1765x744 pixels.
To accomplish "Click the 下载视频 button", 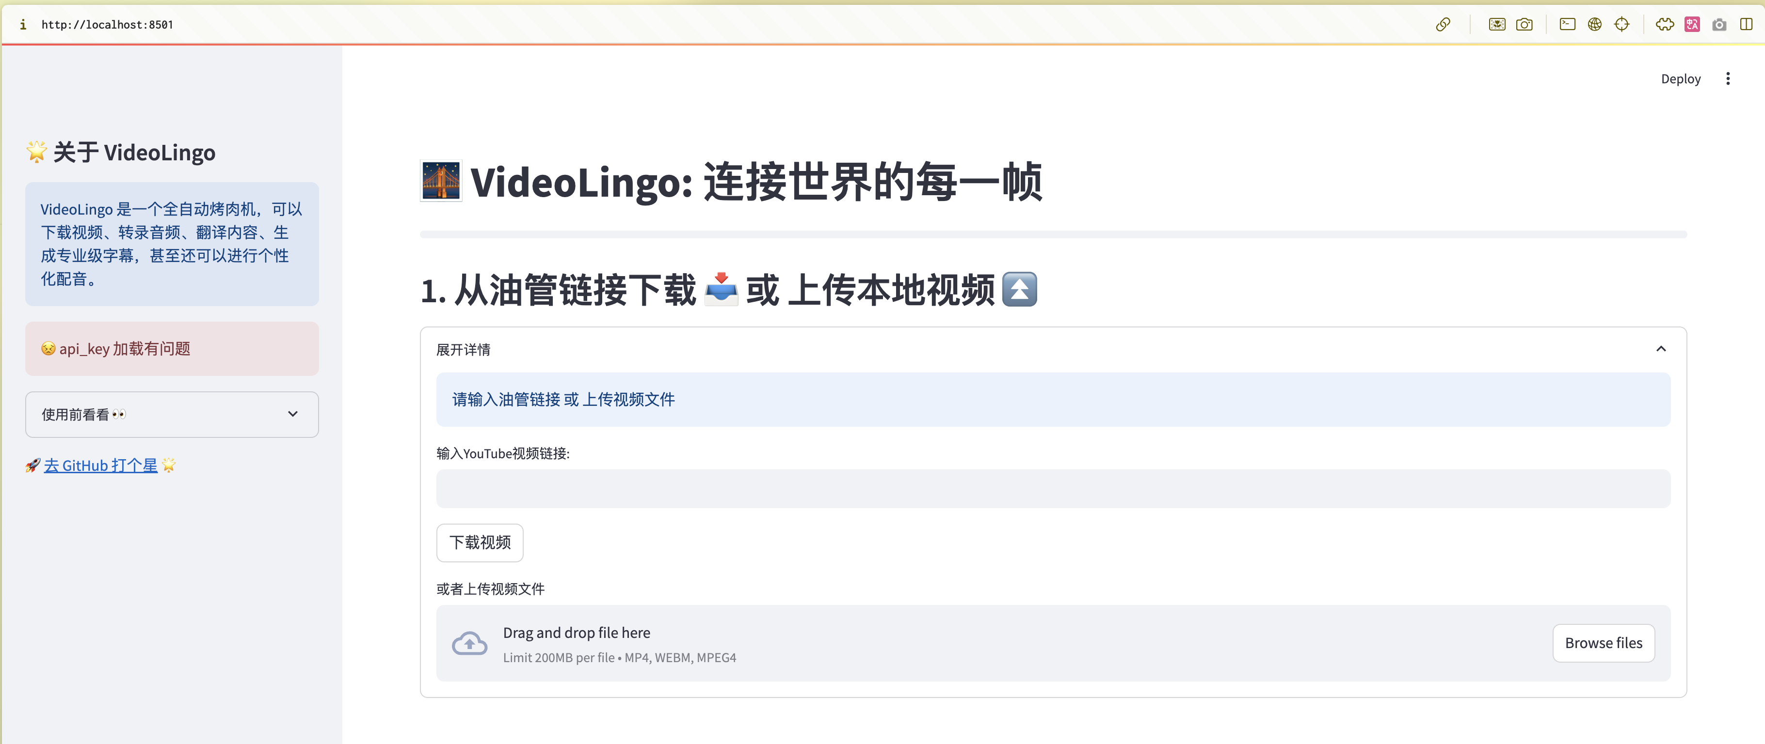I will 480,543.
